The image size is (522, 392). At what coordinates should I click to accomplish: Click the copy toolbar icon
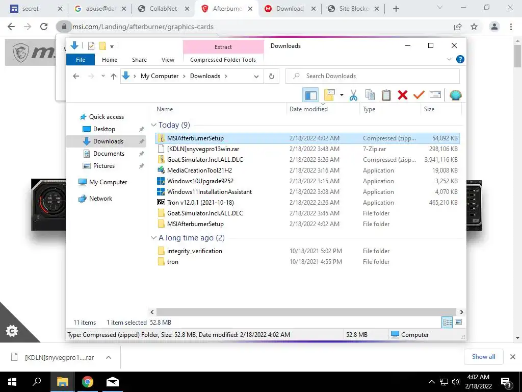[370, 95]
